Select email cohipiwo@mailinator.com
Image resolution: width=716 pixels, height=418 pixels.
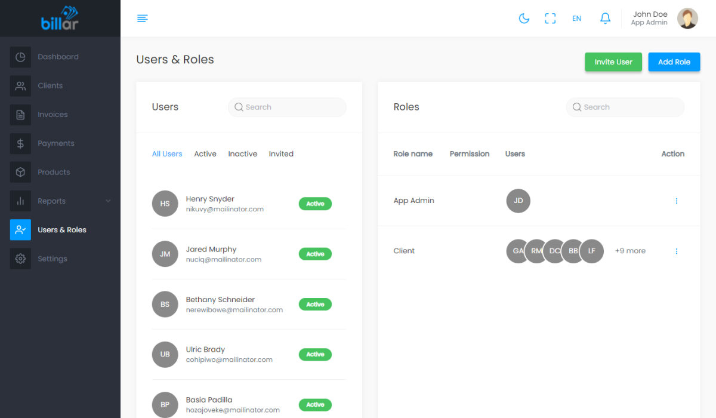[229, 360]
